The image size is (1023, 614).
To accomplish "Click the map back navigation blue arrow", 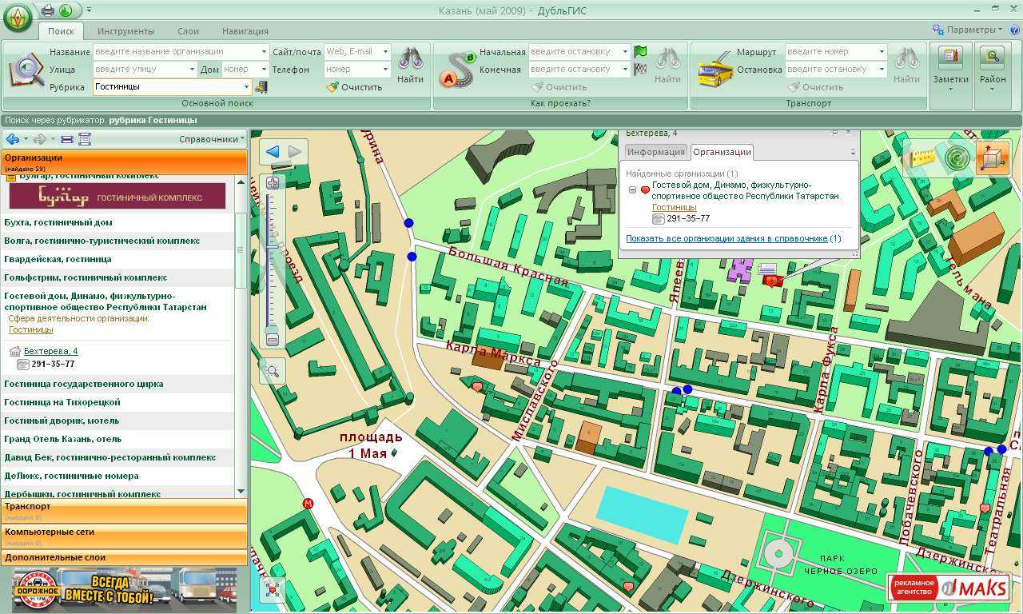I will click(x=273, y=151).
